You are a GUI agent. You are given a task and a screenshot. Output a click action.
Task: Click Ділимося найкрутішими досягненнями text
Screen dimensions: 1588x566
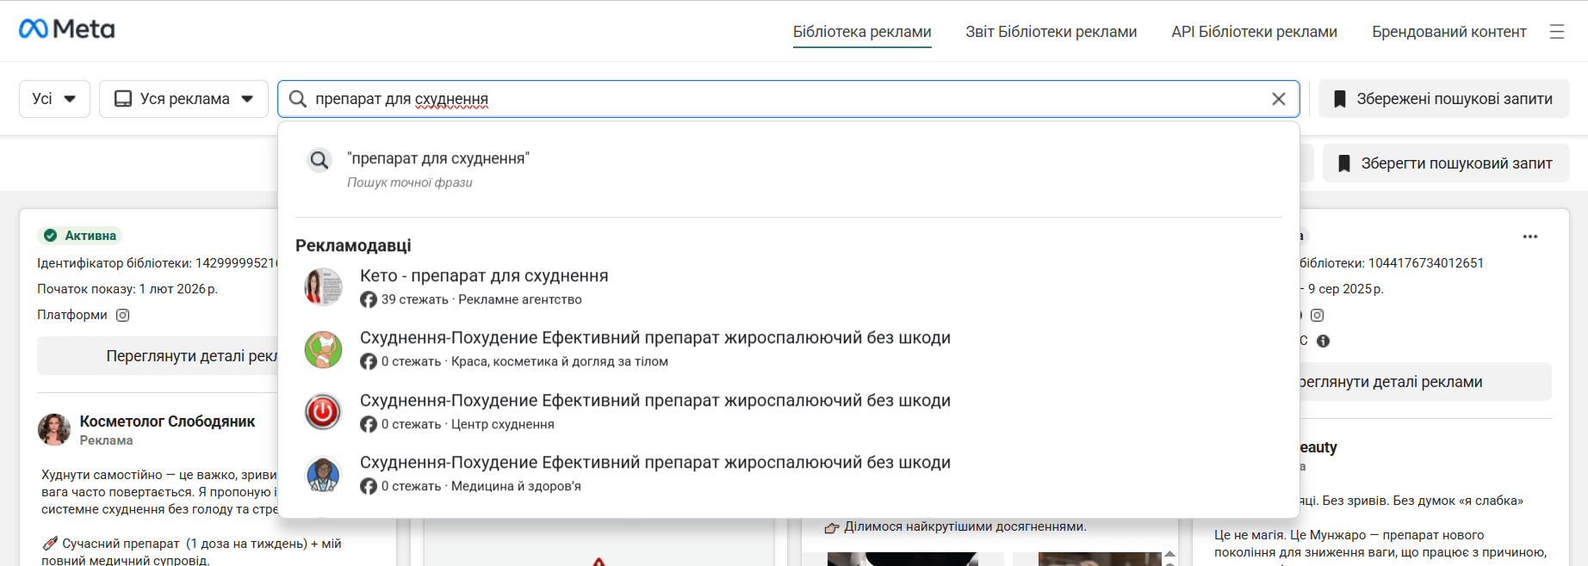(965, 526)
